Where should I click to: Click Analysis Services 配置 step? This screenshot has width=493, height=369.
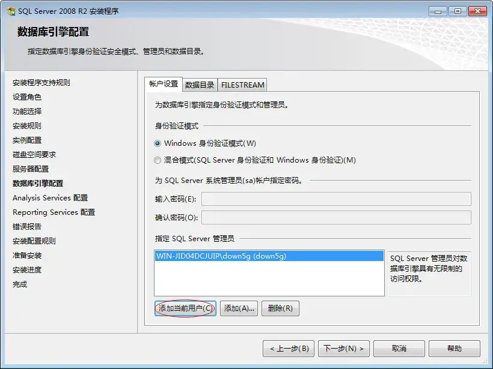[51, 198]
